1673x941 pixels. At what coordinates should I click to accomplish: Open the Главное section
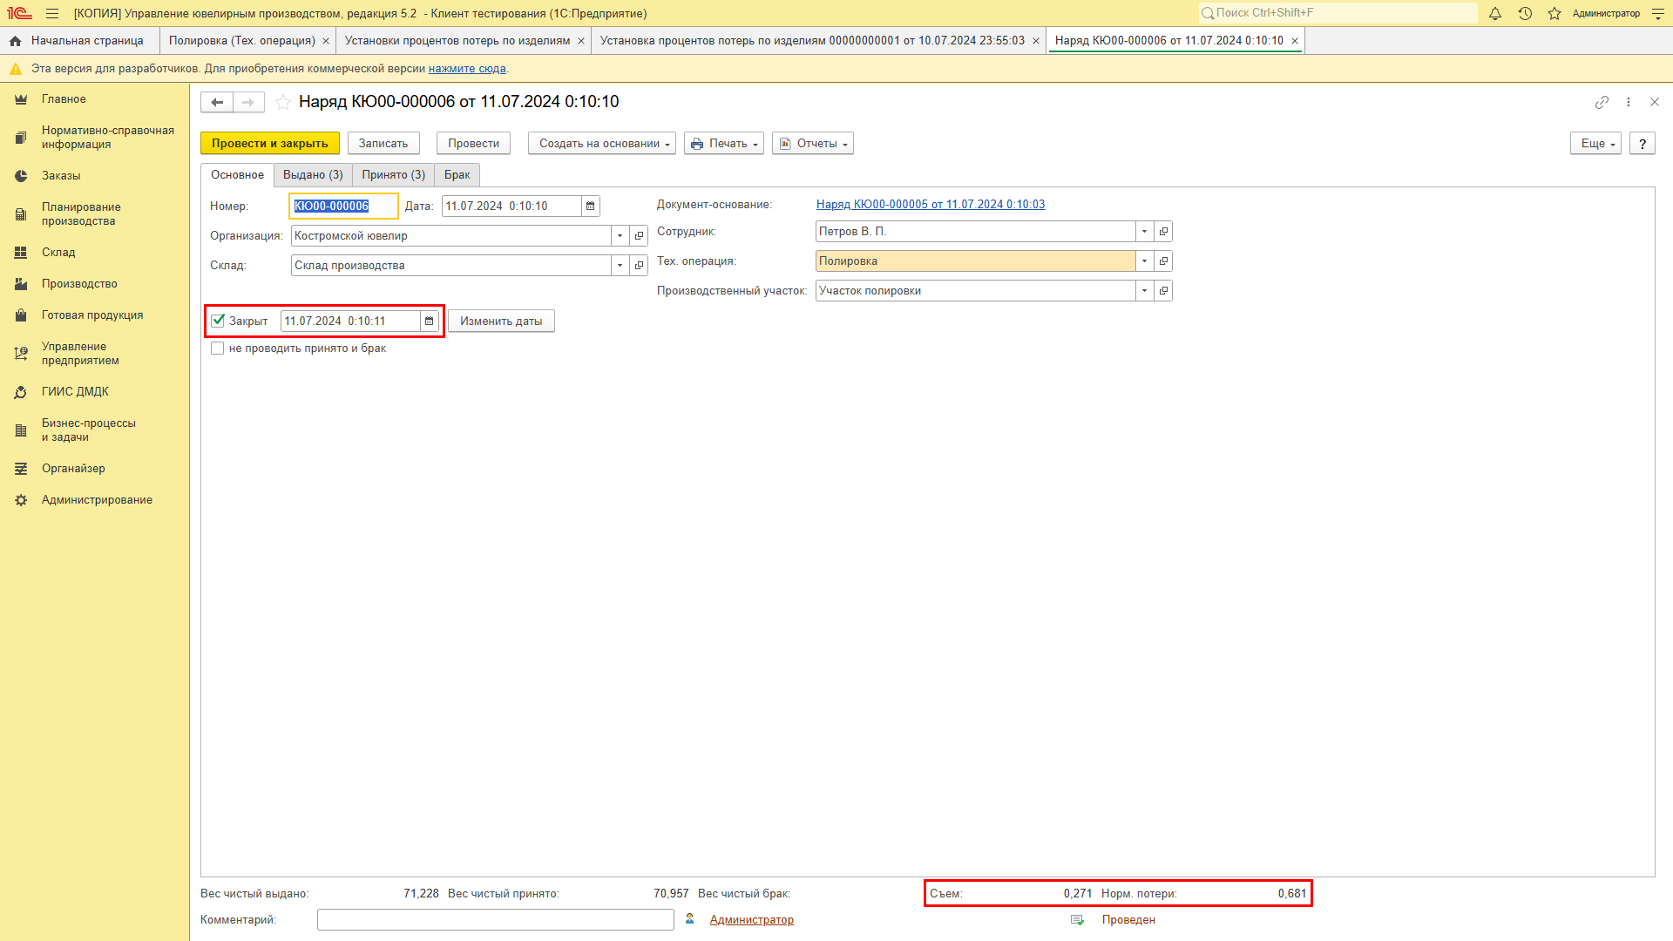pyautogui.click(x=64, y=99)
